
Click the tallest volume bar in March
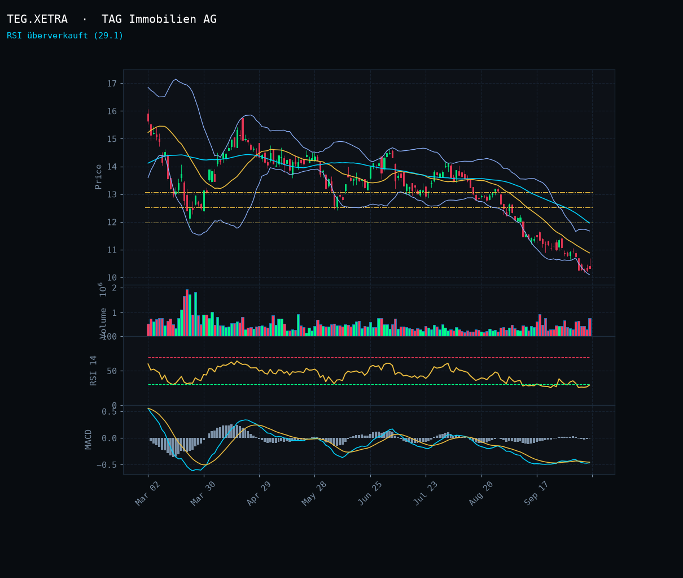click(187, 313)
